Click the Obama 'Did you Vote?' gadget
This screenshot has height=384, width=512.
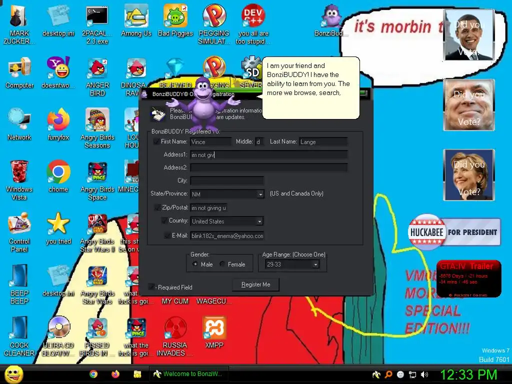click(x=469, y=35)
